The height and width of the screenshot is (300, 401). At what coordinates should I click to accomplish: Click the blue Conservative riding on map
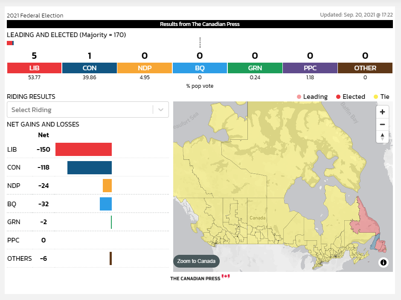[375, 242]
